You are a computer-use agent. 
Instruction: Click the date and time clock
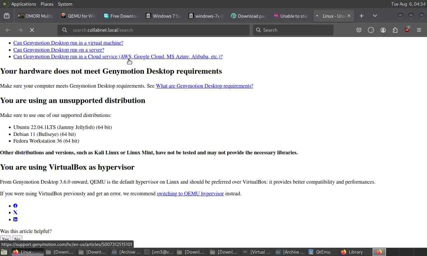click(x=408, y=4)
